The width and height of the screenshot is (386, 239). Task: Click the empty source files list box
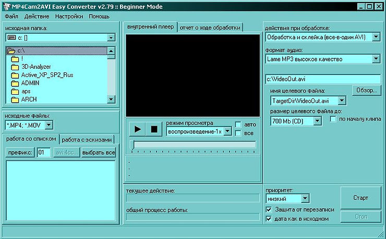[61, 191]
